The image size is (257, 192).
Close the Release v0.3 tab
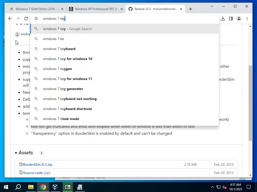(181, 9)
